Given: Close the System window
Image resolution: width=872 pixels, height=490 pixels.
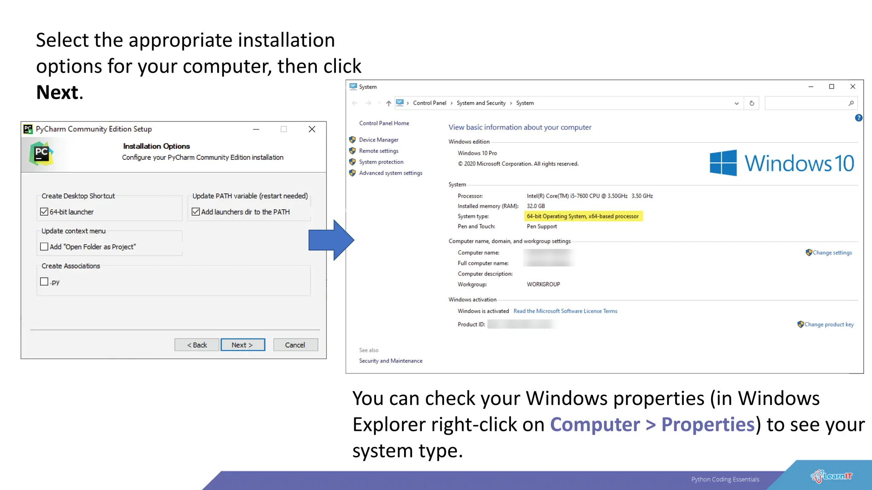Looking at the screenshot, I should 853,87.
